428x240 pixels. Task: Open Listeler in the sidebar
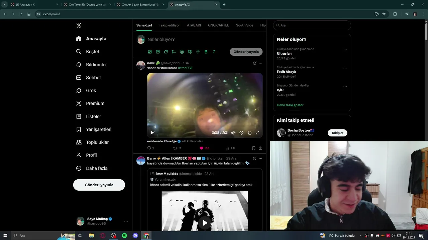pos(89,116)
